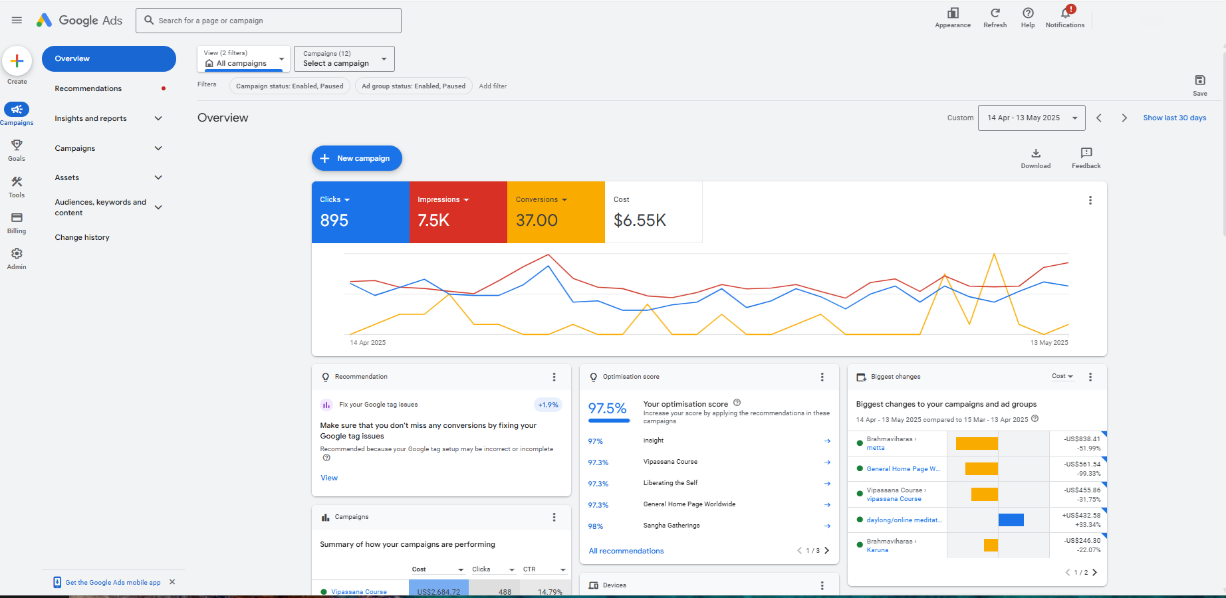1226x598 pixels.
Task: Select the Overview menu item
Action: pos(109,58)
